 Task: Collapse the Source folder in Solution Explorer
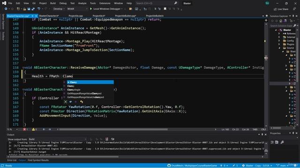click(x=279, y=48)
